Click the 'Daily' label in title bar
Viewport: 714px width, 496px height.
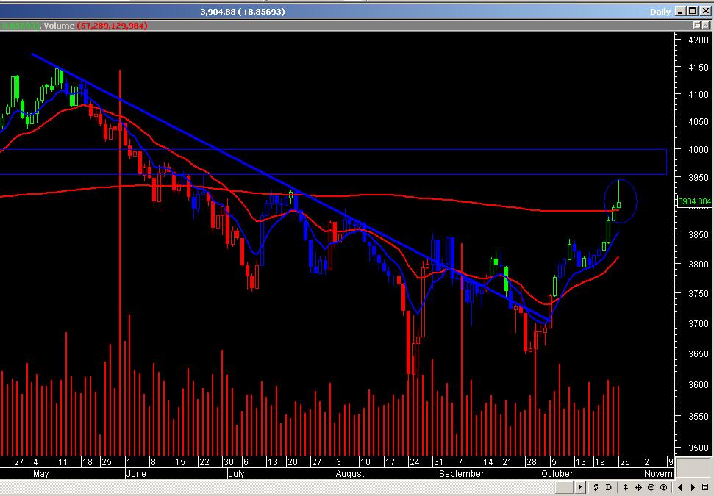(x=660, y=12)
